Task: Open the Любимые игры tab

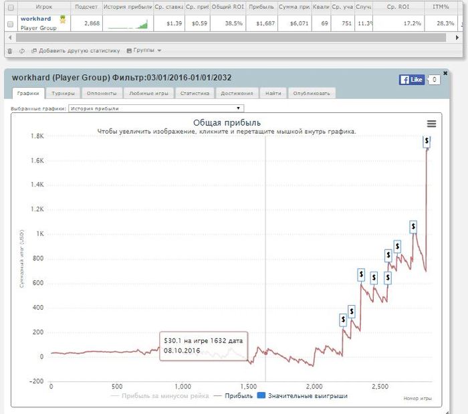Action: pyautogui.click(x=148, y=94)
